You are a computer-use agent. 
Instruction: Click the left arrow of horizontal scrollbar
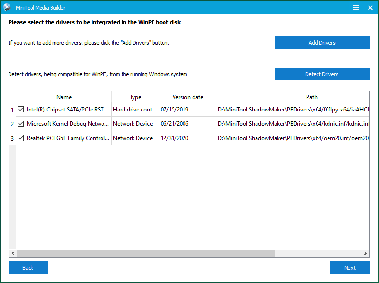[13, 253]
